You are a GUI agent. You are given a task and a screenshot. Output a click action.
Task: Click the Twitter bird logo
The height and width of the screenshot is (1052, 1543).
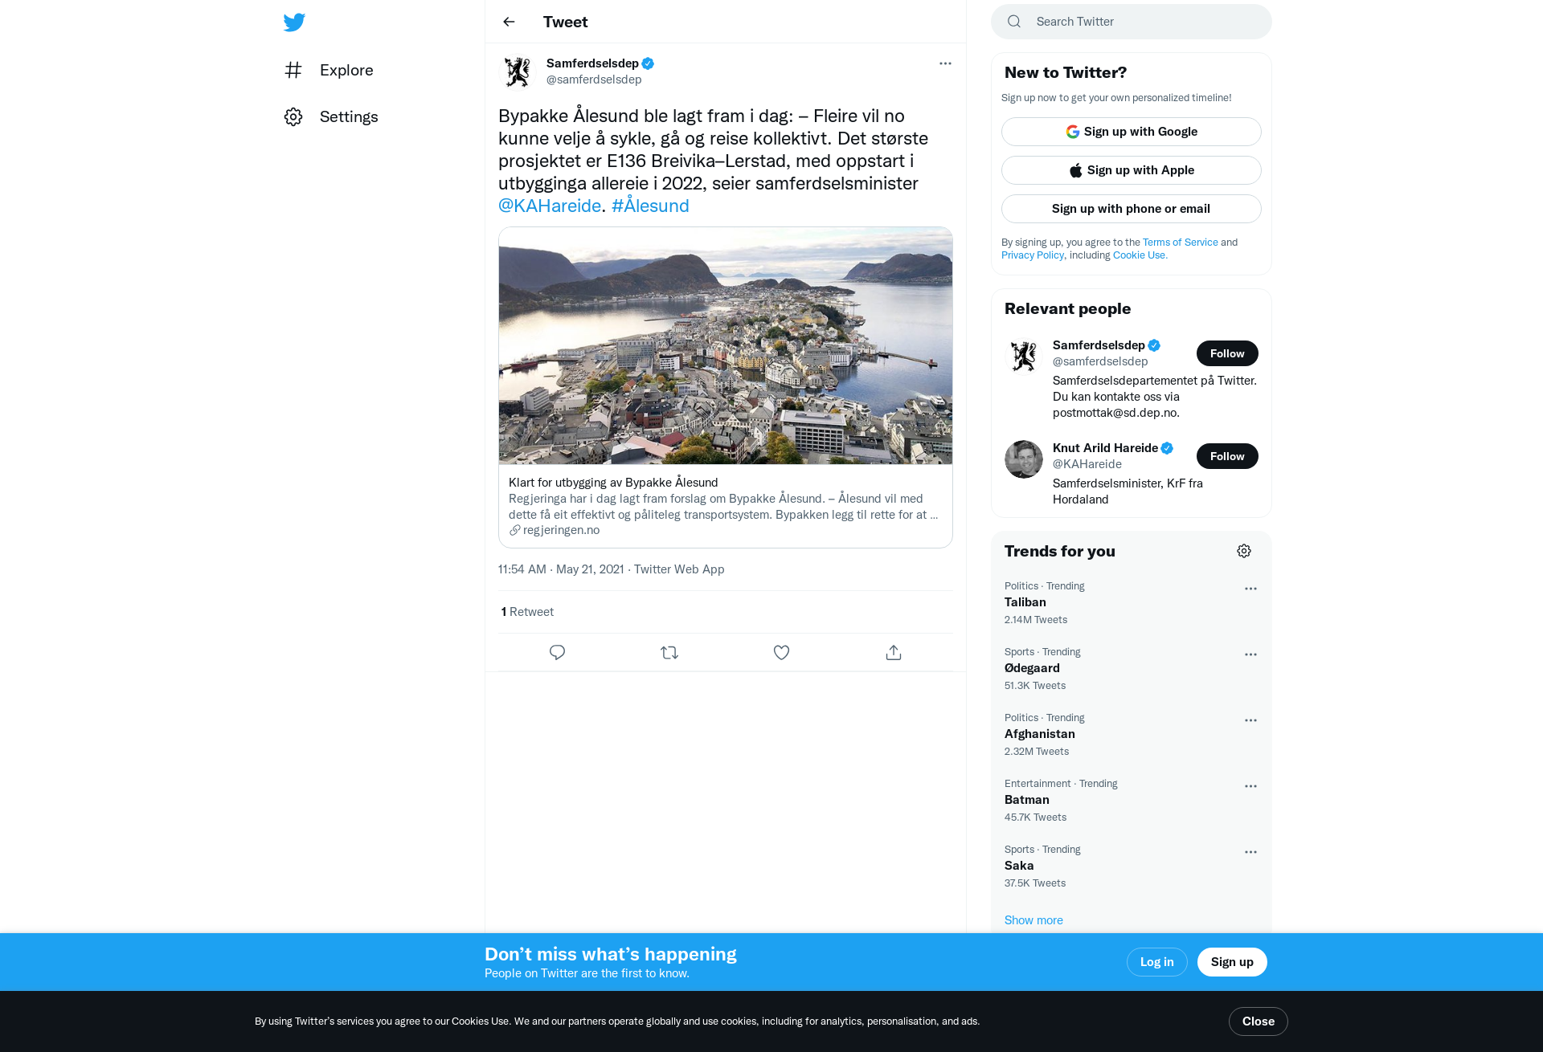pyautogui.click(x=294, y=22)
